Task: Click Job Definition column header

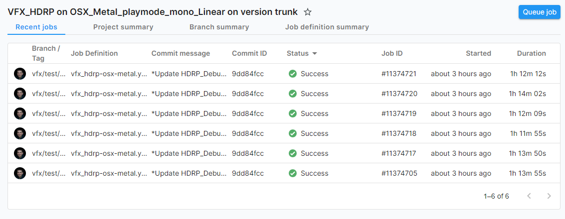Action: [94, 53]
